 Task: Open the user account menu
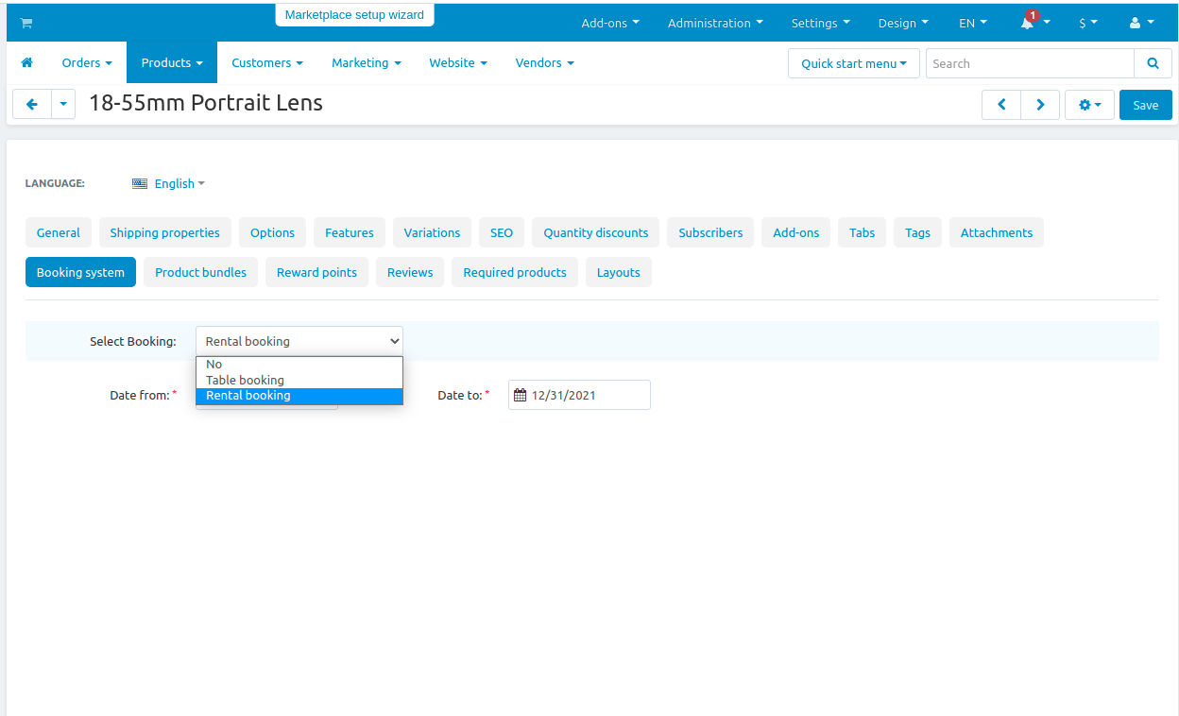pyautogui.click(x=1141, y=23)
